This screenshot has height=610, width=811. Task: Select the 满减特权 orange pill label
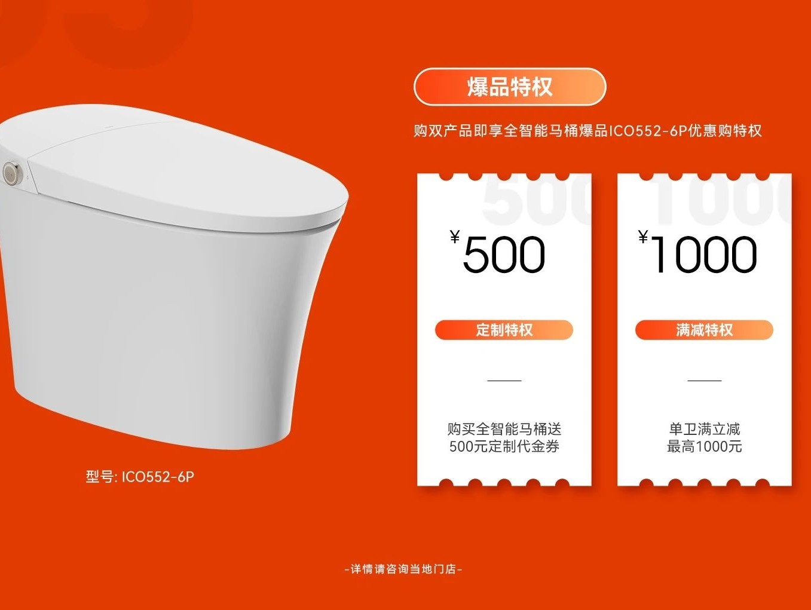coord(704,330)
